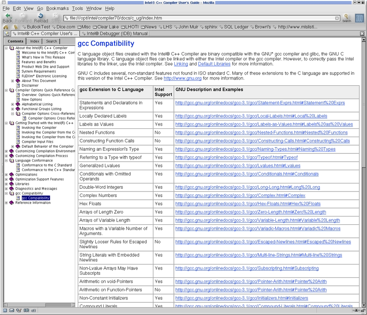Open Composer from the status bar

coord(19,310)
